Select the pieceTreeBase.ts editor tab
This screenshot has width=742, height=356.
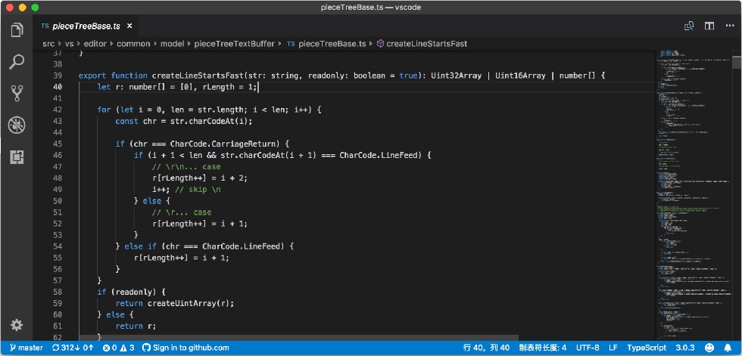(x=85, y=26)
